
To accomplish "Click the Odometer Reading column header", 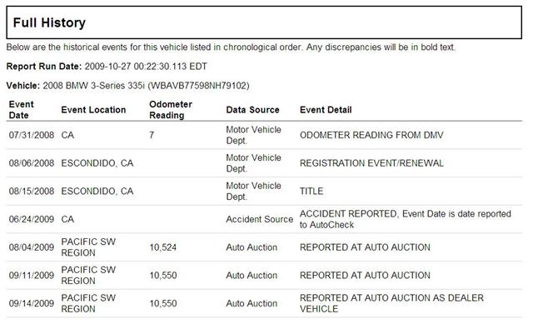I will click(x=171, y=109).
